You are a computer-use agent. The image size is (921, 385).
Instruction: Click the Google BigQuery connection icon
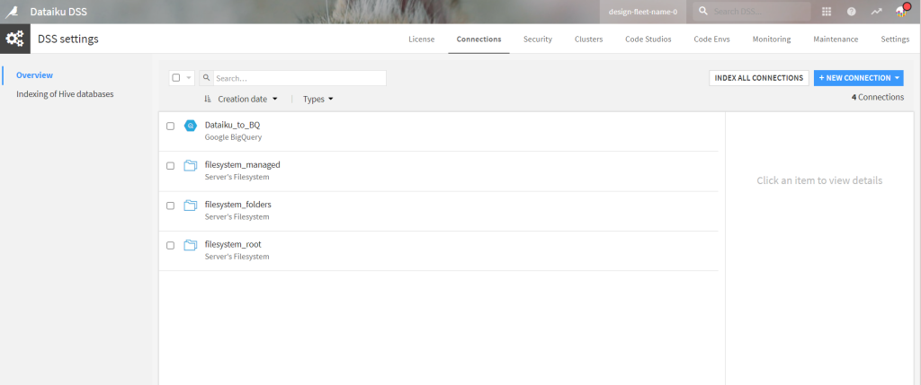[x=190, y=126]
